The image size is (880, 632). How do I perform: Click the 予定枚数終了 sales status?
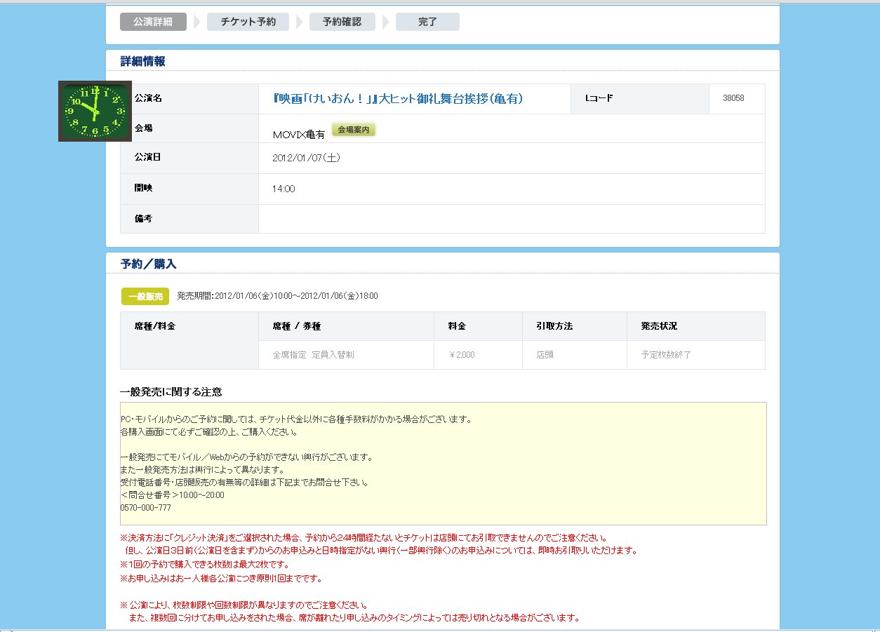666,355
